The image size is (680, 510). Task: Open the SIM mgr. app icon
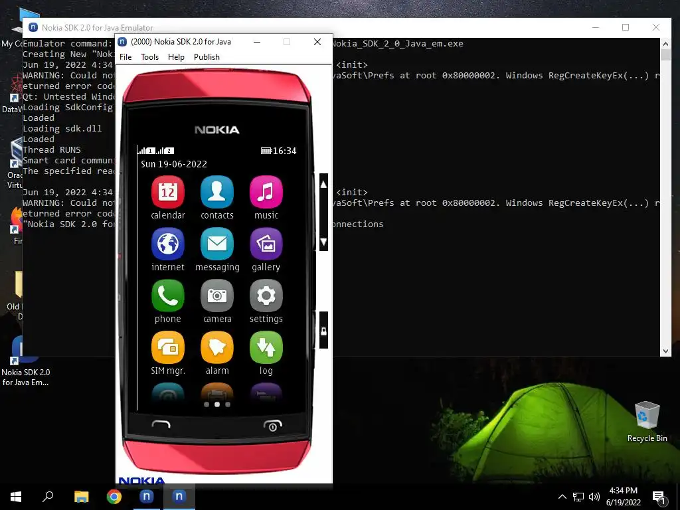(168, 347)
